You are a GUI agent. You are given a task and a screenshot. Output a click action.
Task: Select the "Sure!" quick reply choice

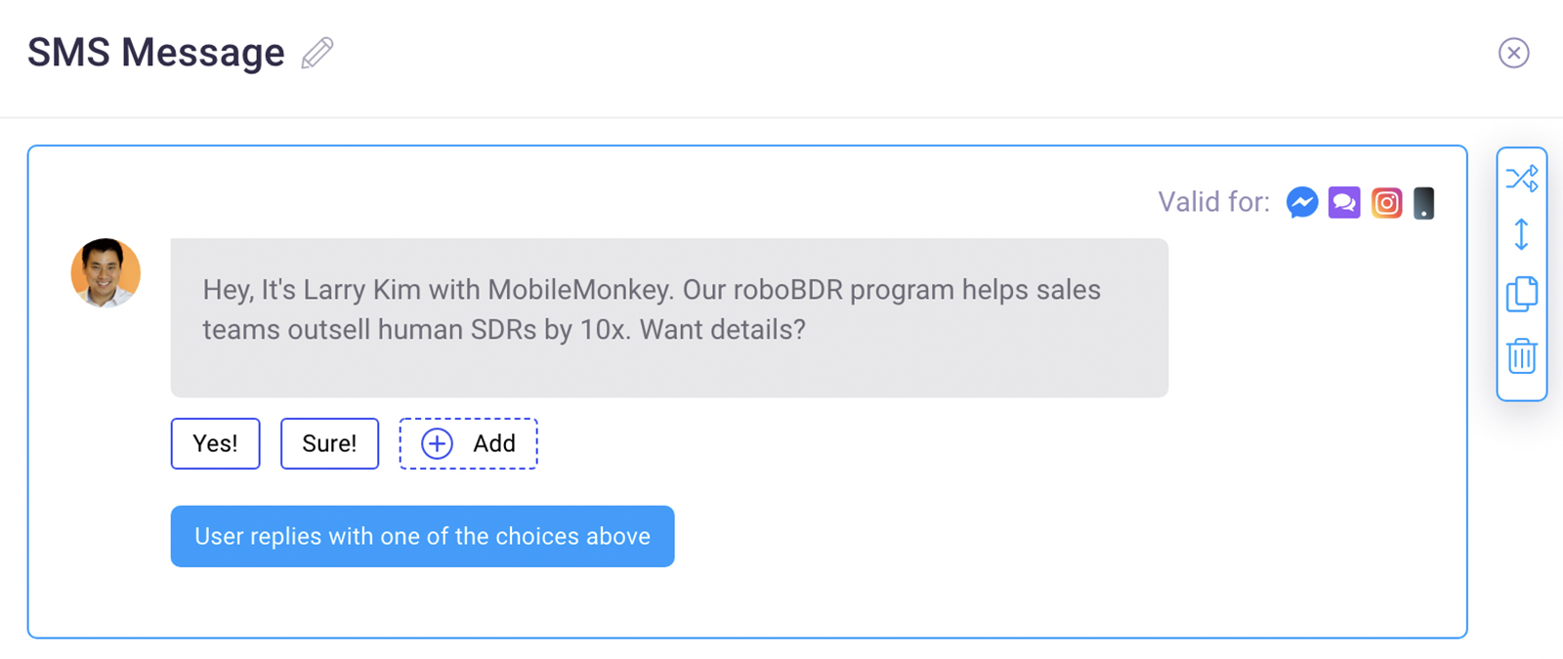tap(329, 443)
